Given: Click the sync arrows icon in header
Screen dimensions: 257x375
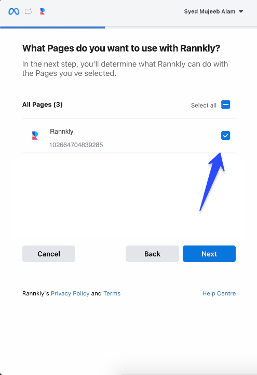Looking at the screenshot, I should tap(28, 11).
